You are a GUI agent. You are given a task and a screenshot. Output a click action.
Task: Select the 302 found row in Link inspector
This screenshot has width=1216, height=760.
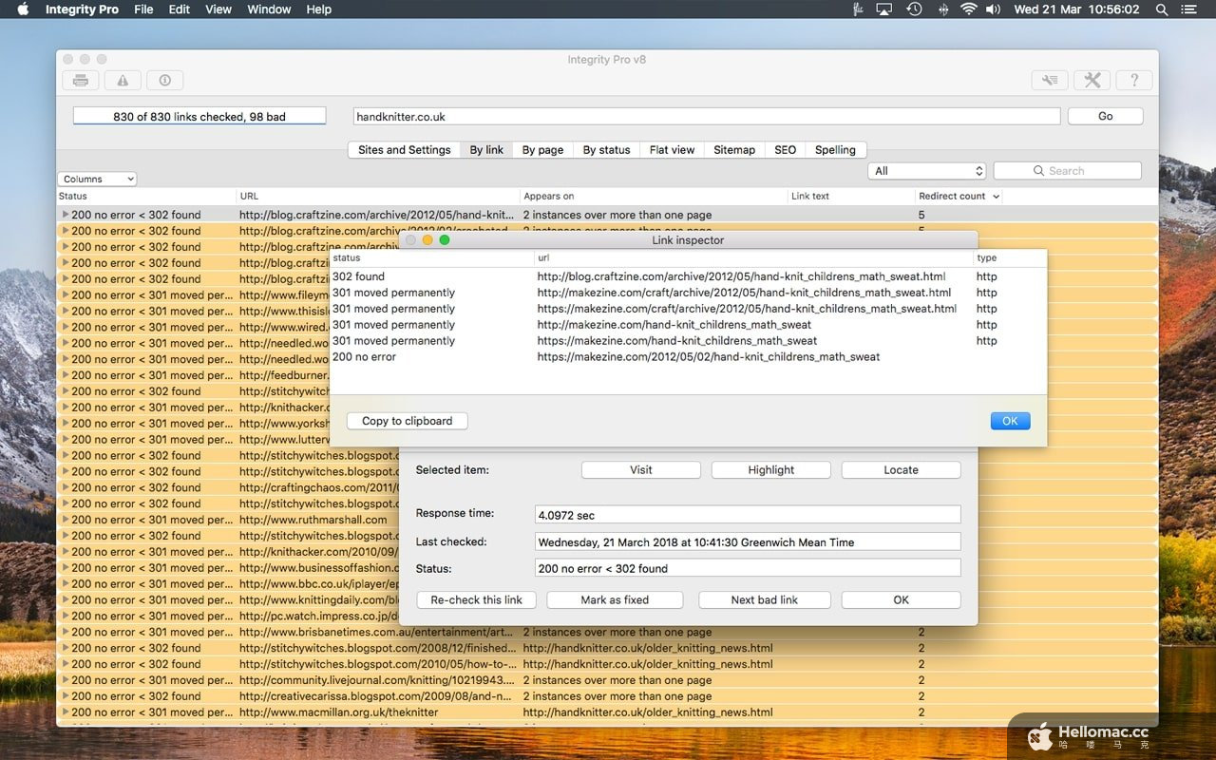(689, 276)
